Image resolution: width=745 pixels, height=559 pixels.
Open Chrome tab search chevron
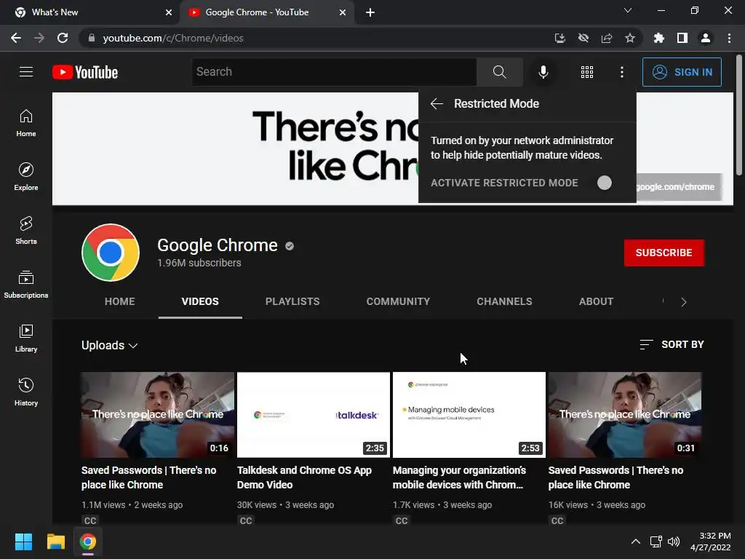(x=628, y=10)
